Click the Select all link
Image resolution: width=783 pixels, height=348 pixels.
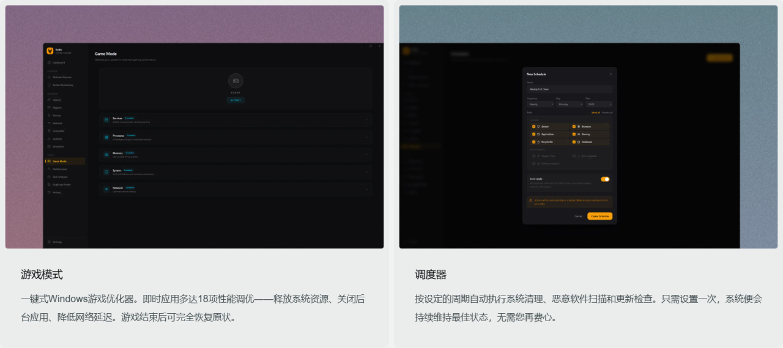pos(595,112)
